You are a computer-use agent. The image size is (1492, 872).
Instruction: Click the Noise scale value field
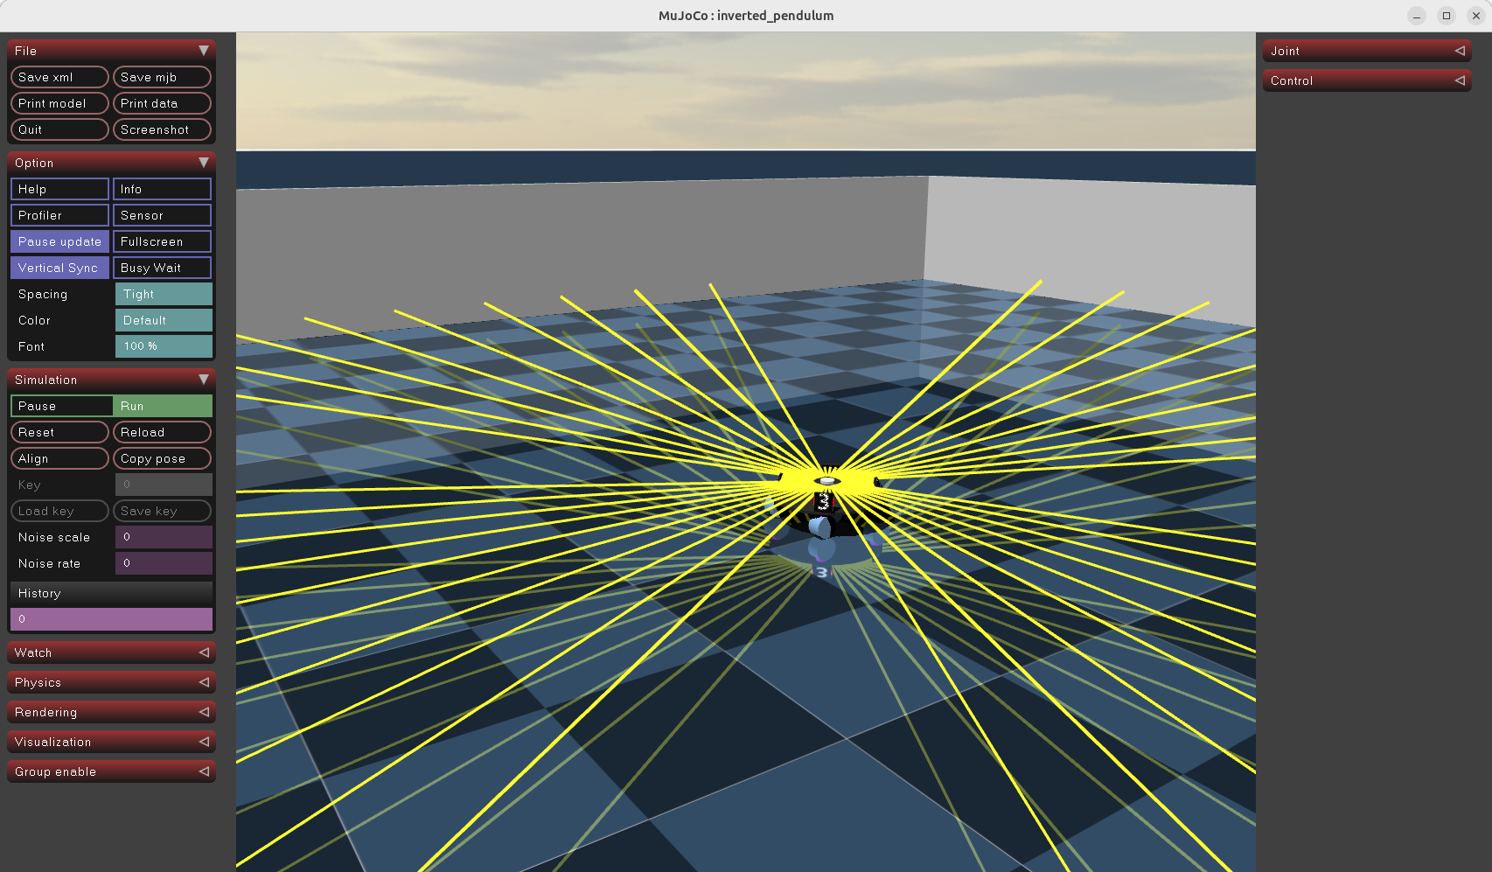click(x=164, y=537)
